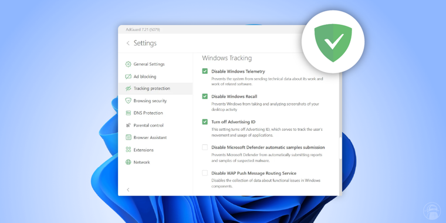Open General Settings section
The width and height of the screenshot is (446, 223).
point(156,65)
